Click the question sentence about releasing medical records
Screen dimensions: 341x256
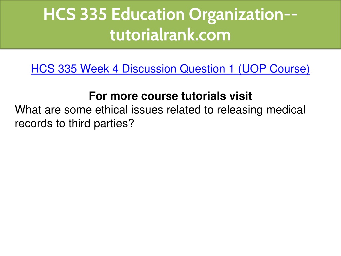click(x=160, y=116)
